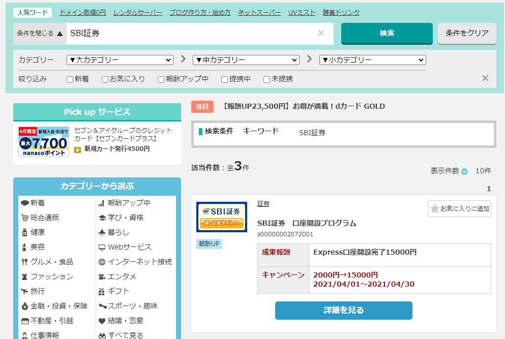Open the 総合通販 shopping cart category
This screenshot has width=505, height=339.
tap(40, 218)
